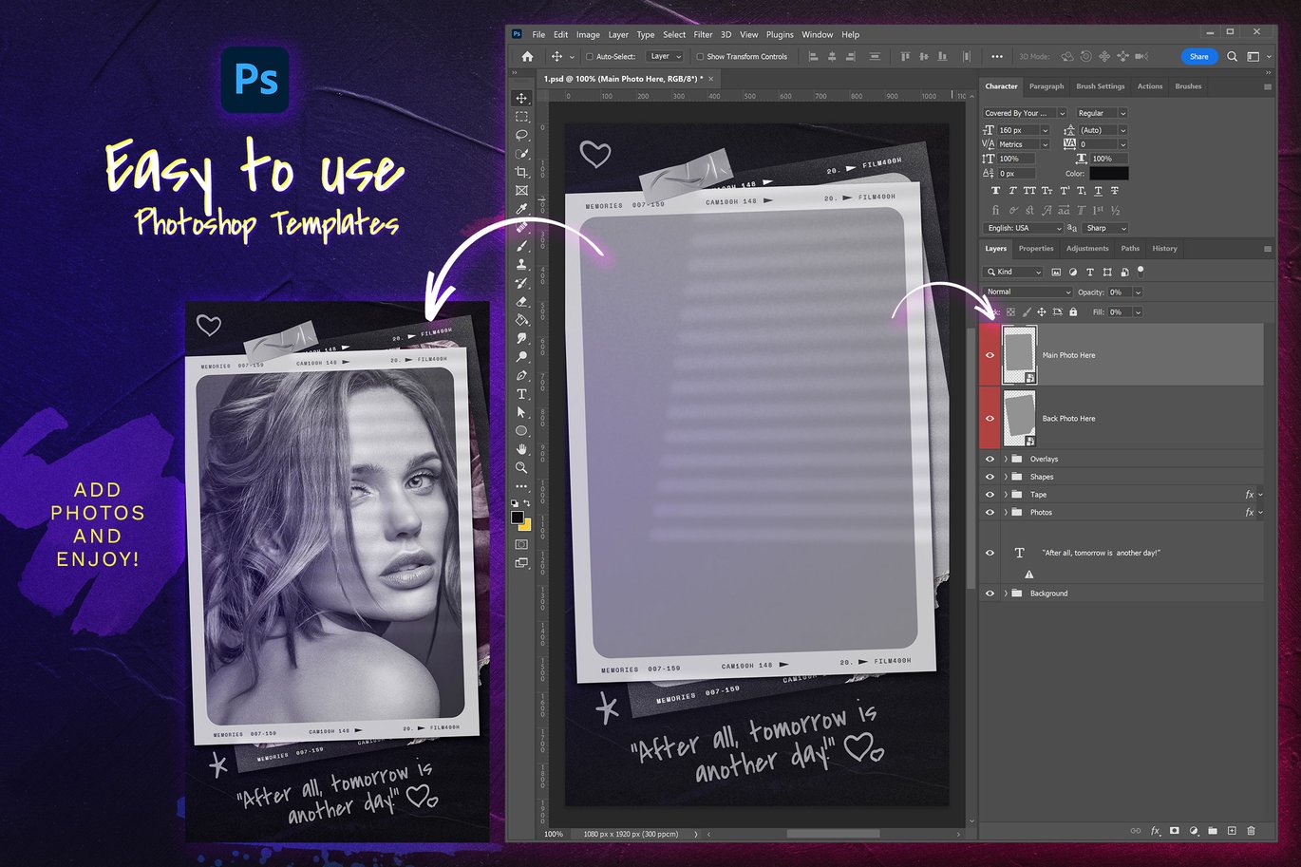Select the Ellipse shape tool
1301x867 pixels.
point(521,431)
